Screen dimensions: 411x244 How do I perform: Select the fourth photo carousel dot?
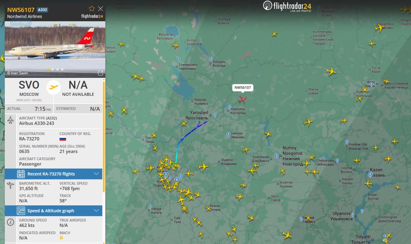click(62, 69)
